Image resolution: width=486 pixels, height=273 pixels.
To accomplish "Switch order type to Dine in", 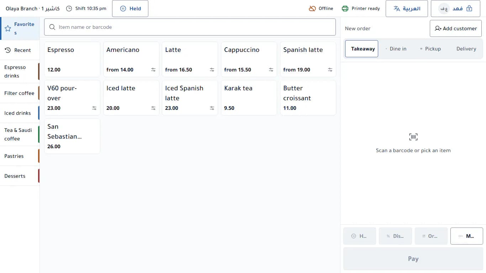I will [396, 49].
